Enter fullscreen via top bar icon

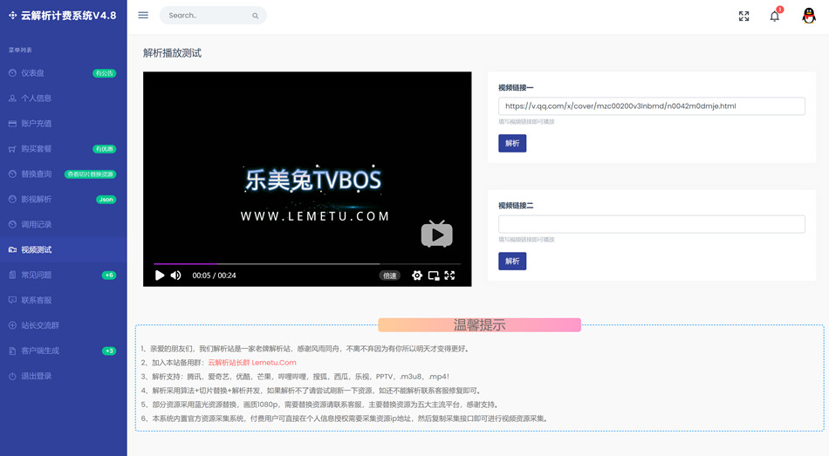(743, 16)
